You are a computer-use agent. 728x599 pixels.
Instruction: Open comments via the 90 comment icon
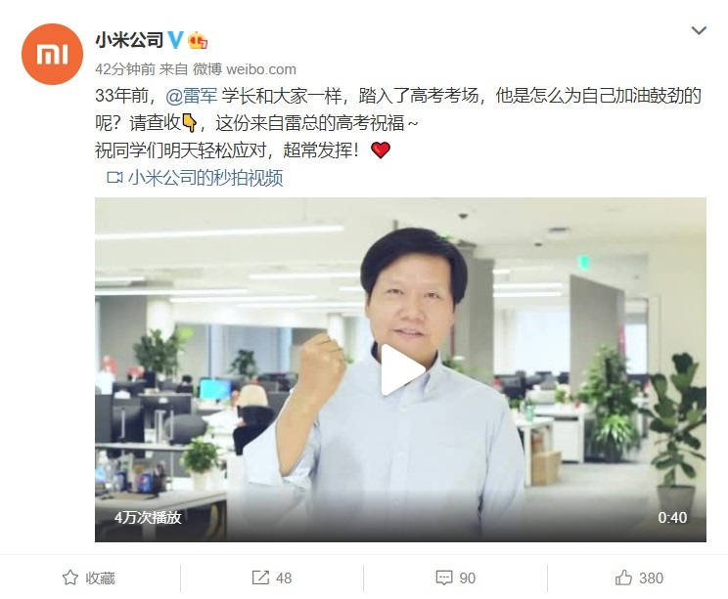tap(455, 578)
